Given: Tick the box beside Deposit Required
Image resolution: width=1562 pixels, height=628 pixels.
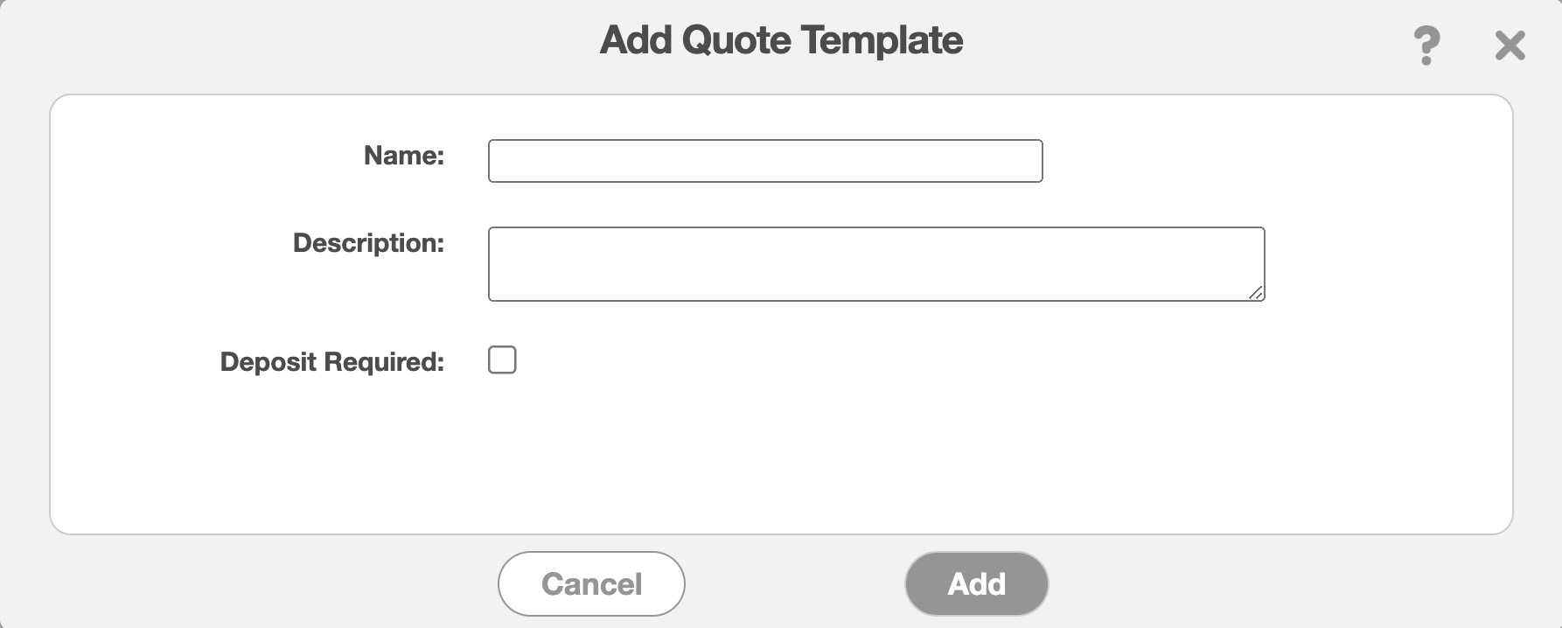Looking at the screenshot, I should 502,359.
